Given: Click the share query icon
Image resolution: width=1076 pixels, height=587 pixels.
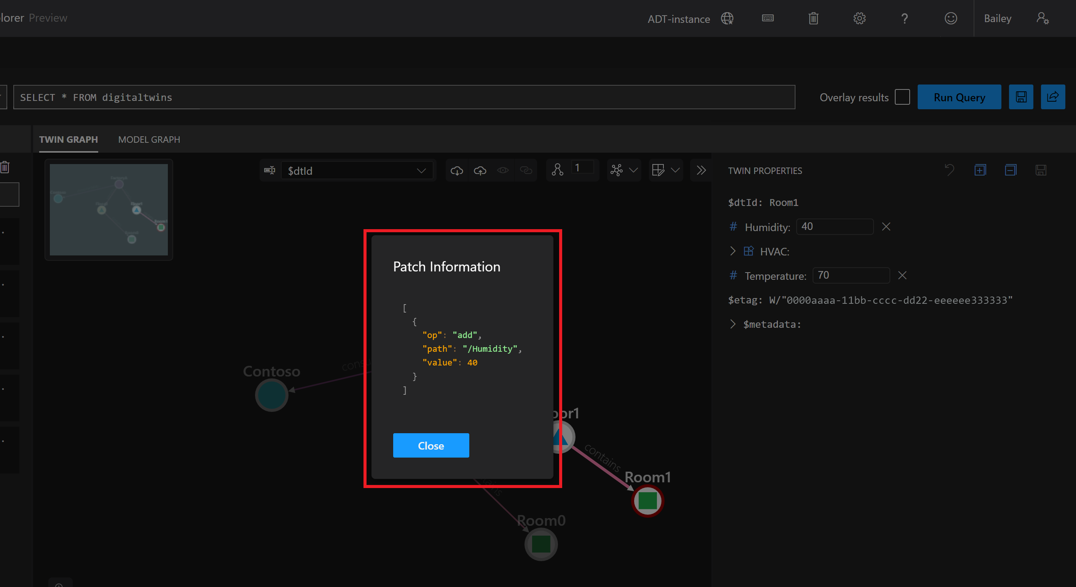Looking at the screenshot, I should pyautogui.click(x=1053, y=97).
